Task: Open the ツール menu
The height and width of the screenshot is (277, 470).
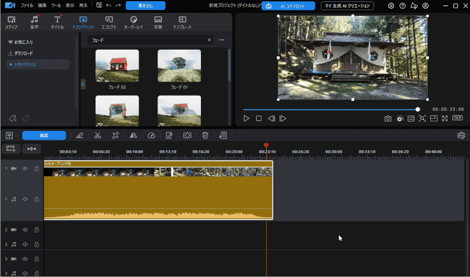Action: click(56, 5)
